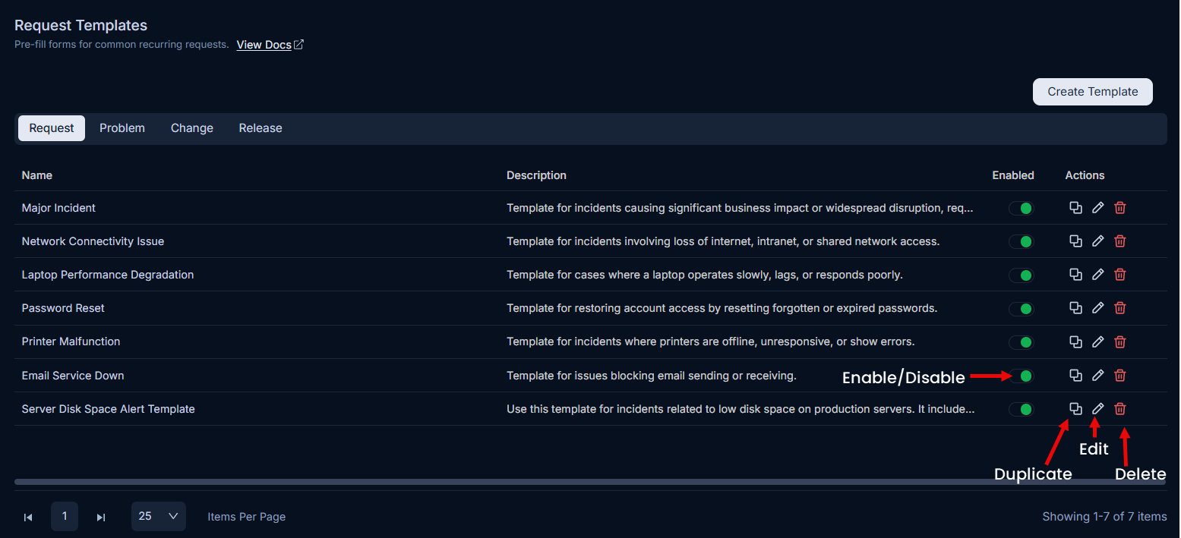Edit the Network Connectivity Issue template
This screenshot has height=538, width=1181.
click(1097, 241)
